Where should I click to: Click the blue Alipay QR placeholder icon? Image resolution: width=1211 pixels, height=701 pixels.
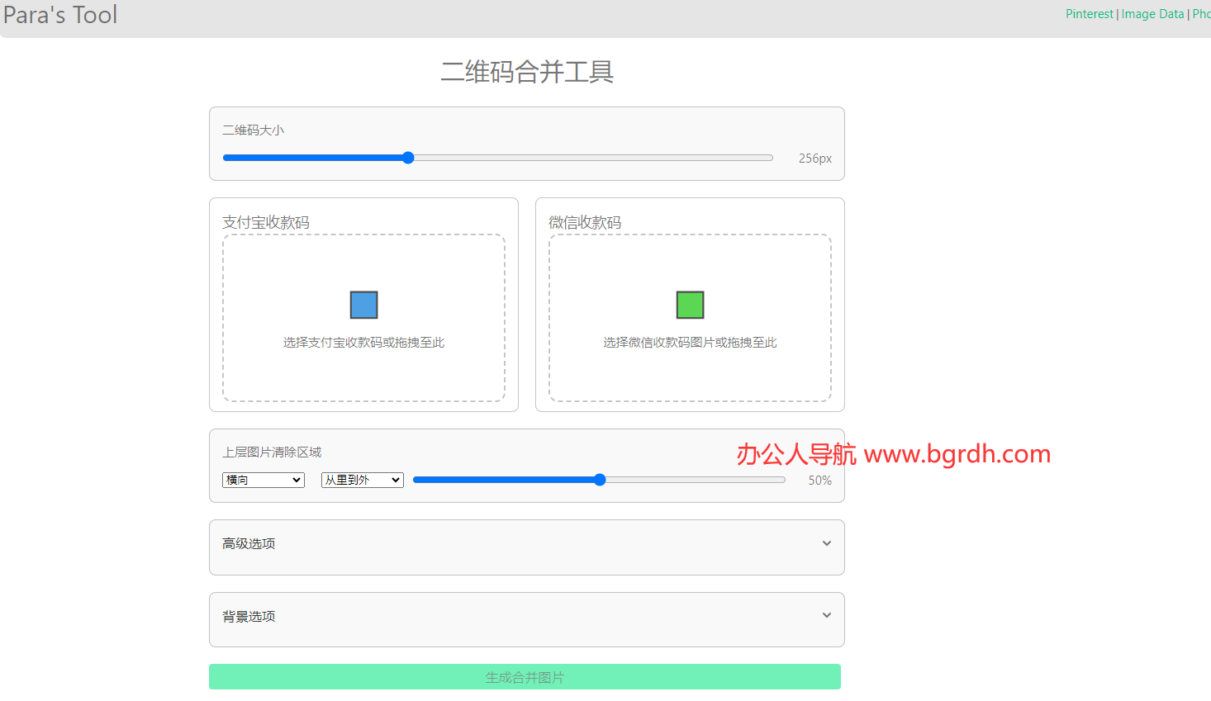[x=363, y=305]
